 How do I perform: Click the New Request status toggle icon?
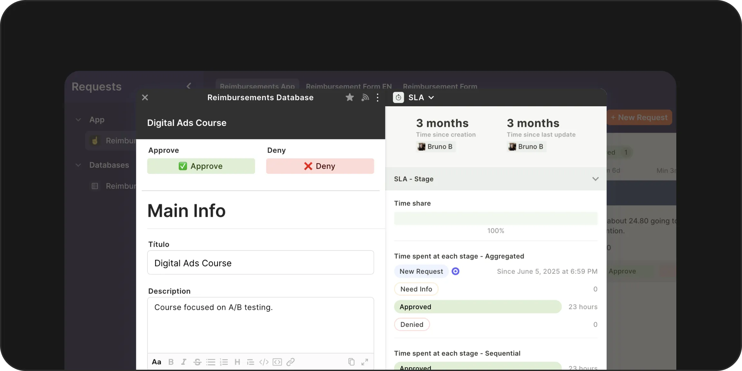tap(455, 271)
